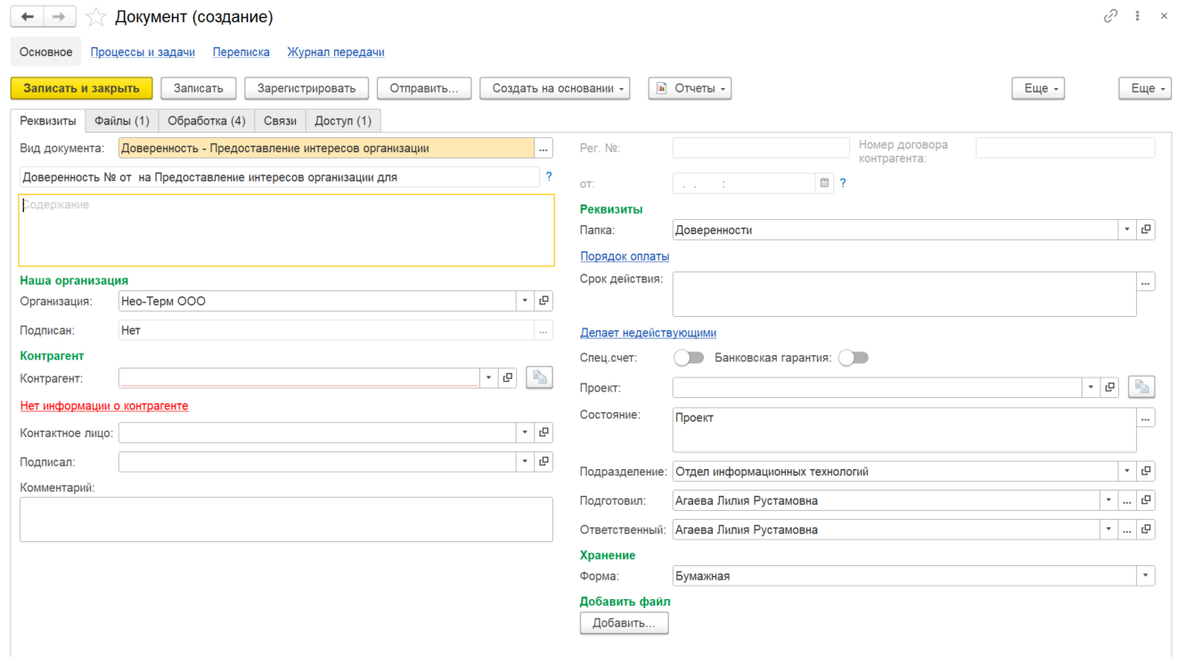Click the copy icon button beside Контрагент

pyautogui.click(x=539, y=378)
